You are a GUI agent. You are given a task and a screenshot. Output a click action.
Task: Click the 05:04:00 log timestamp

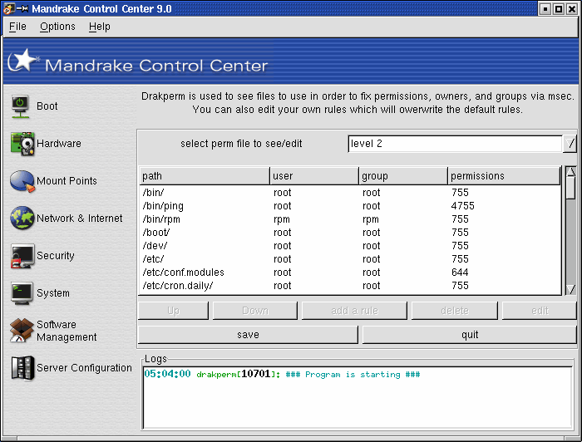tap(167, 374)
